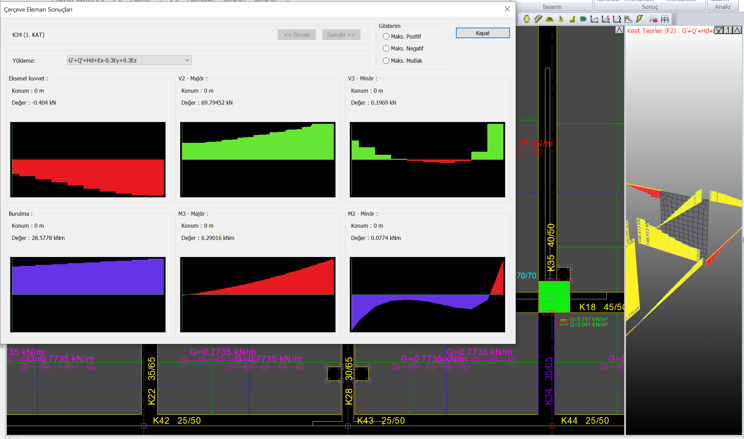Click the yellow cylinder column icon
This screenshot has height=439, width=744.
point(527,19)
